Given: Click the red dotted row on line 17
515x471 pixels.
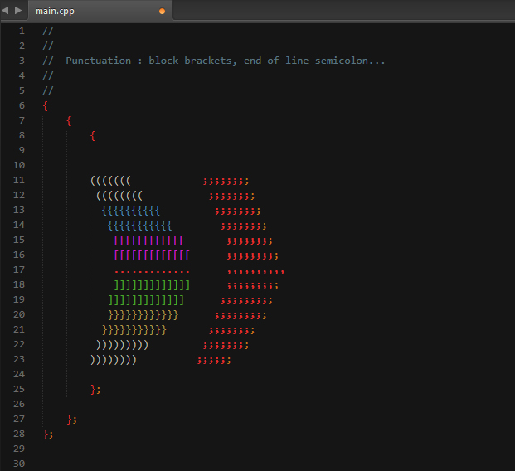Looking at the screenshot, I should [152, 272].
